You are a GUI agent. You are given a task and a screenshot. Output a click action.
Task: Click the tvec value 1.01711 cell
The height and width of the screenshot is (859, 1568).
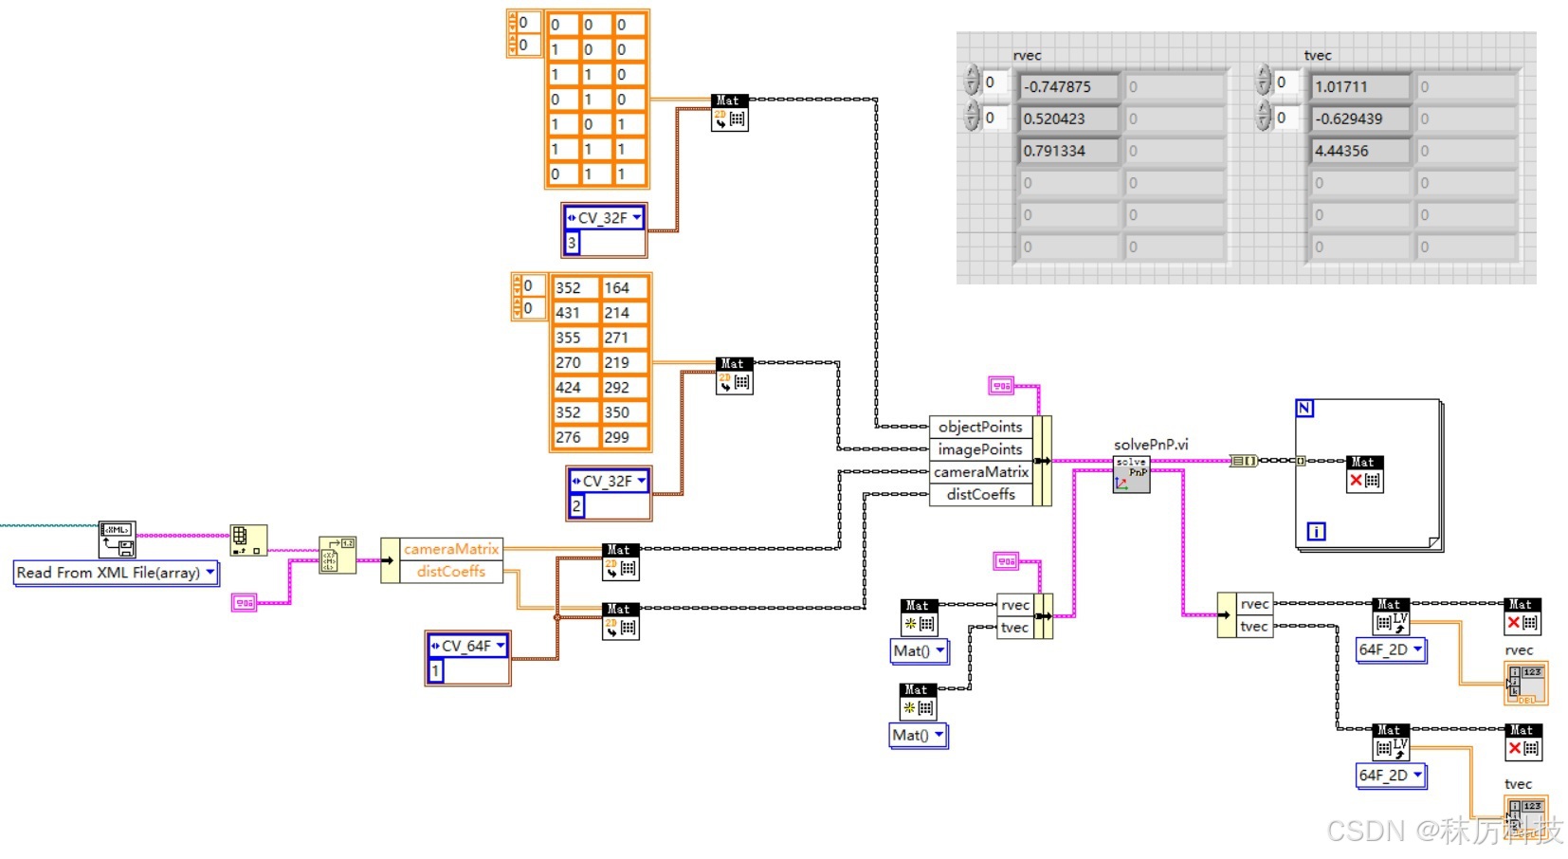click(x=1361, y=86)
